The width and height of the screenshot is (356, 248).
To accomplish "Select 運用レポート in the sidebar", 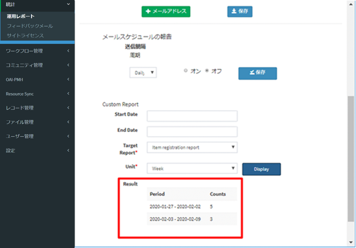I will pyautogui.click(x=21, y=16).
